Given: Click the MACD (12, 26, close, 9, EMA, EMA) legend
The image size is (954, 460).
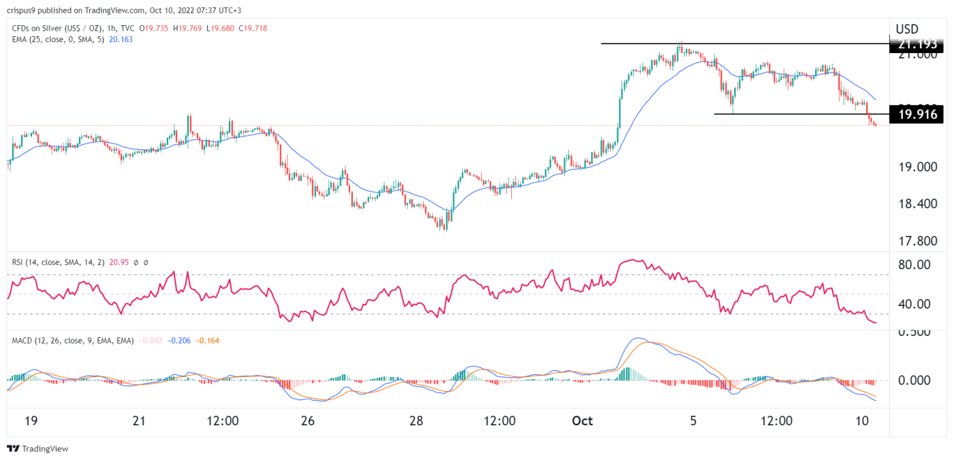Looking at the screenshot, I should 74,340.
